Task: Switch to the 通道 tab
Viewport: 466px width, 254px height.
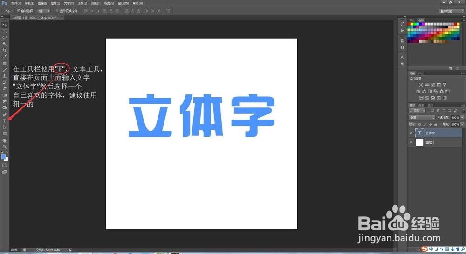Action: click(421, 105)
